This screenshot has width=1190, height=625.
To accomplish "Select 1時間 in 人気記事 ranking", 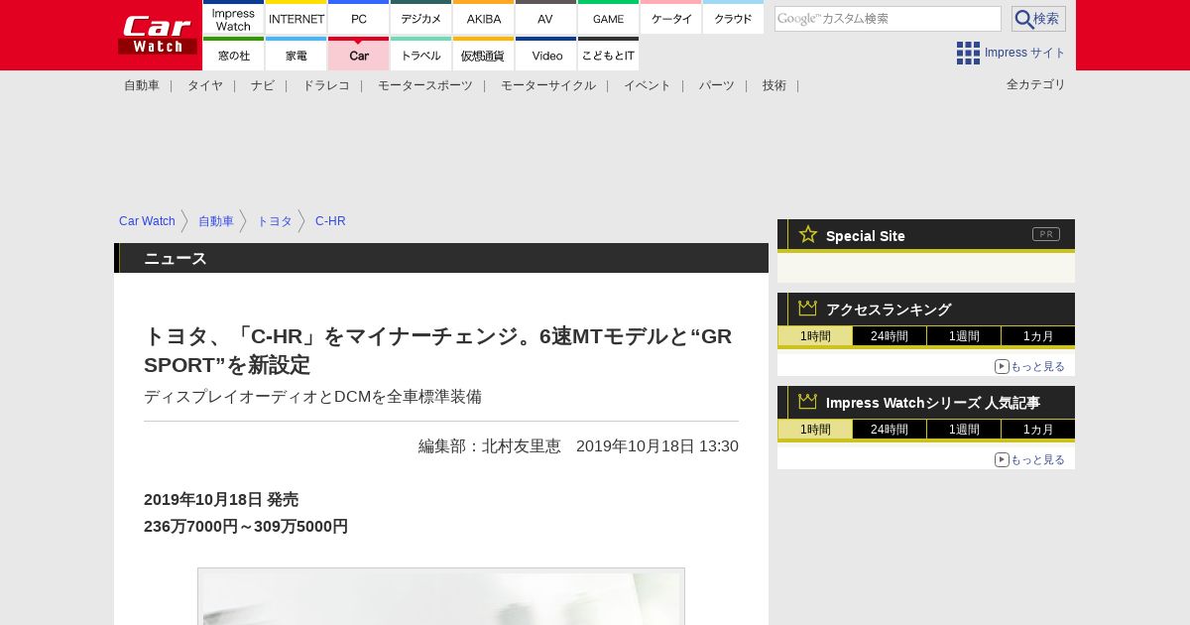I will 815,429.
